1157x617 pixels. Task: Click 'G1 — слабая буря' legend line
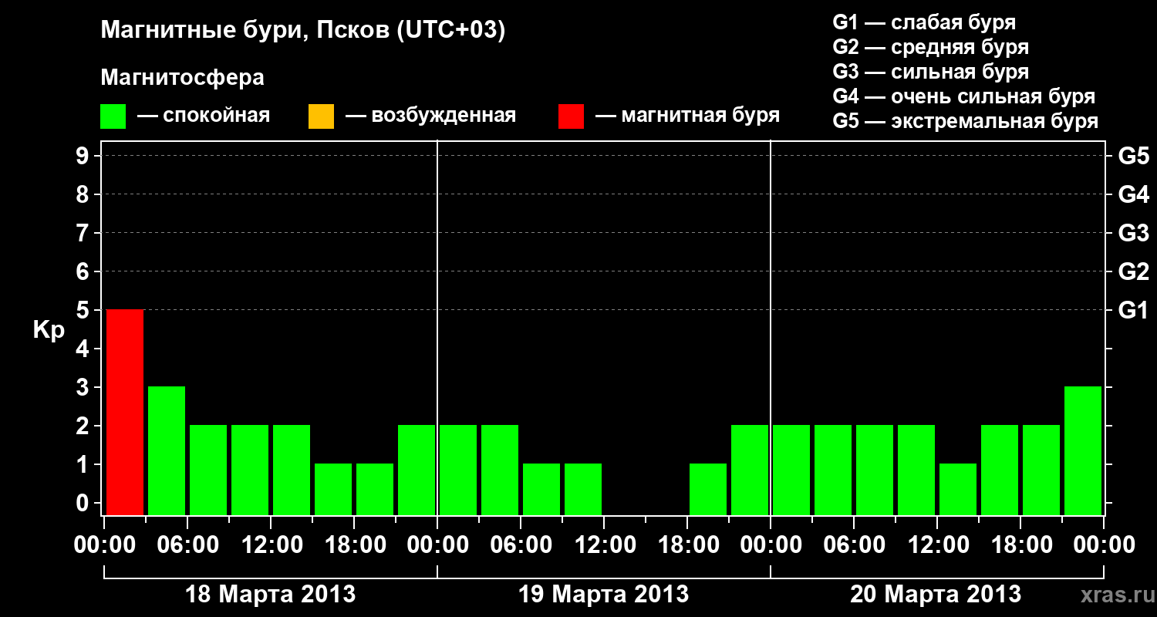point(924,22)
